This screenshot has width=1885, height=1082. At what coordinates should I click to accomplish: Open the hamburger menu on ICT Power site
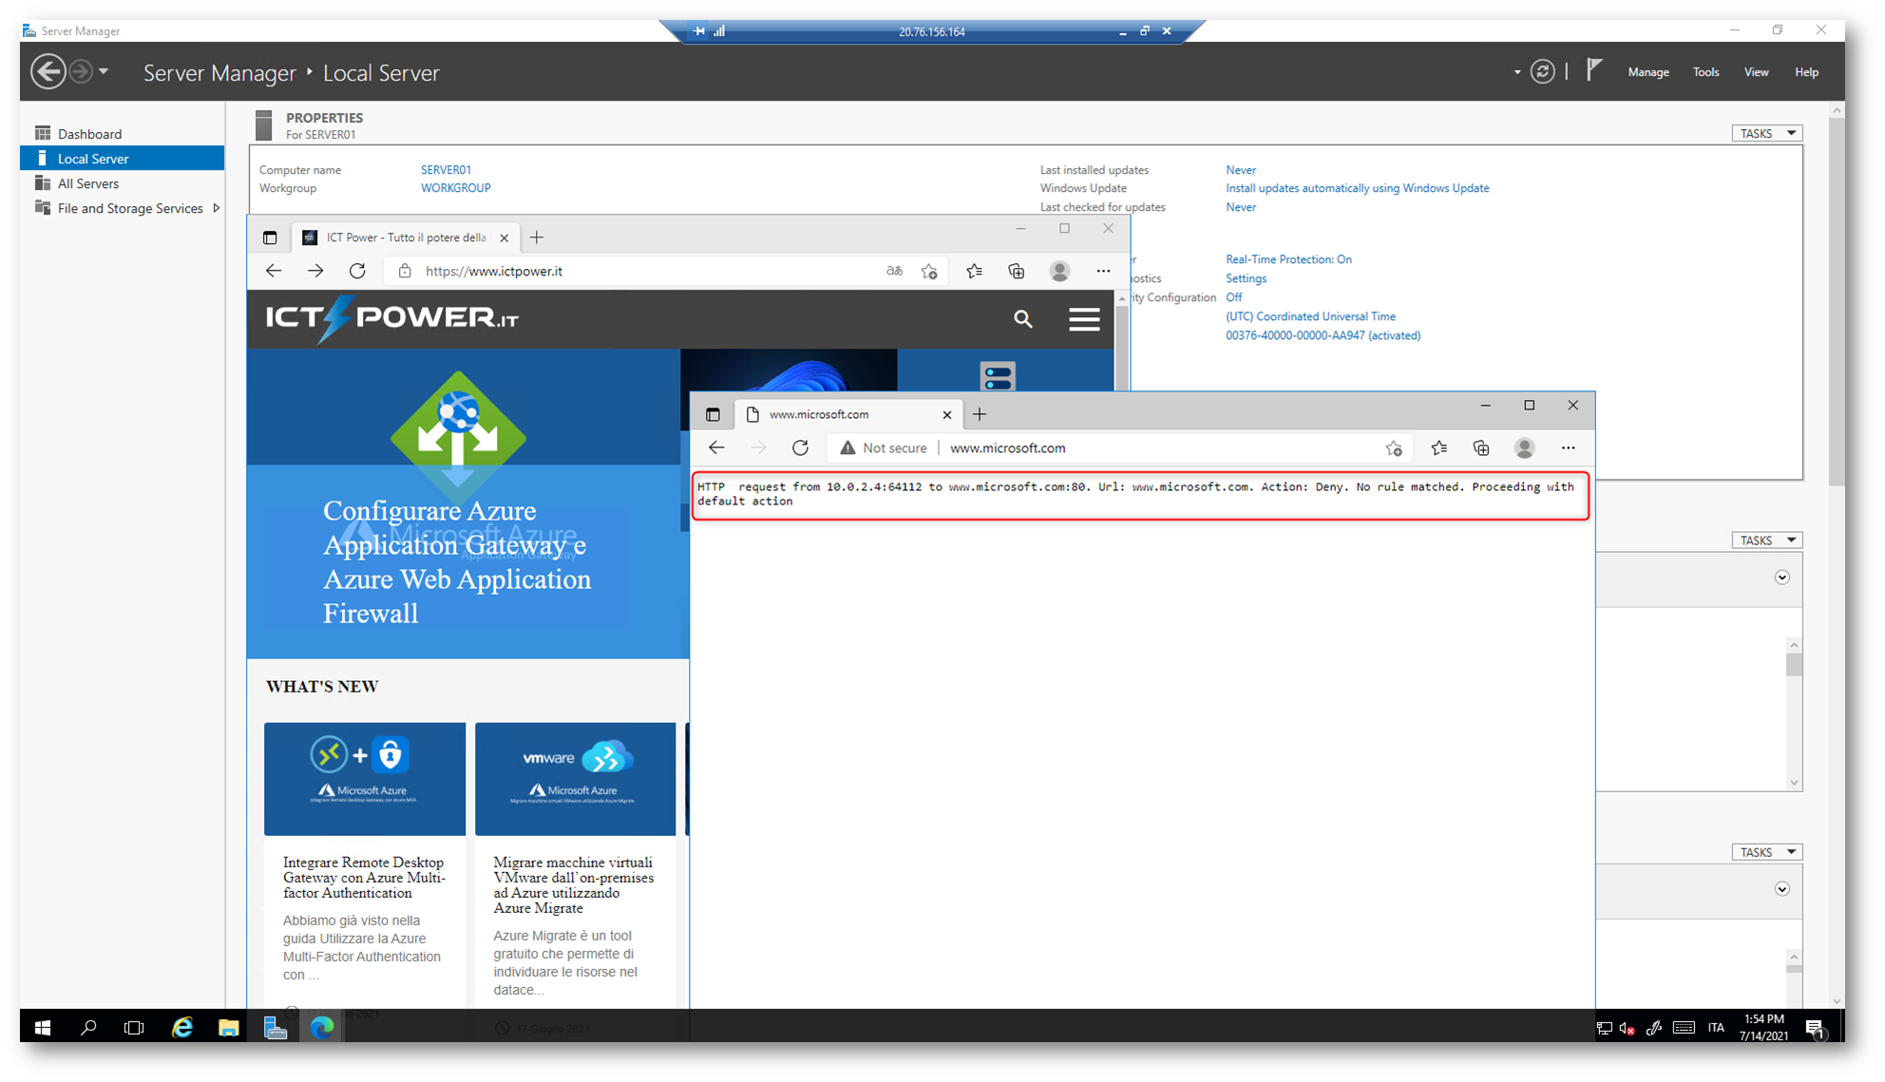1084,319
